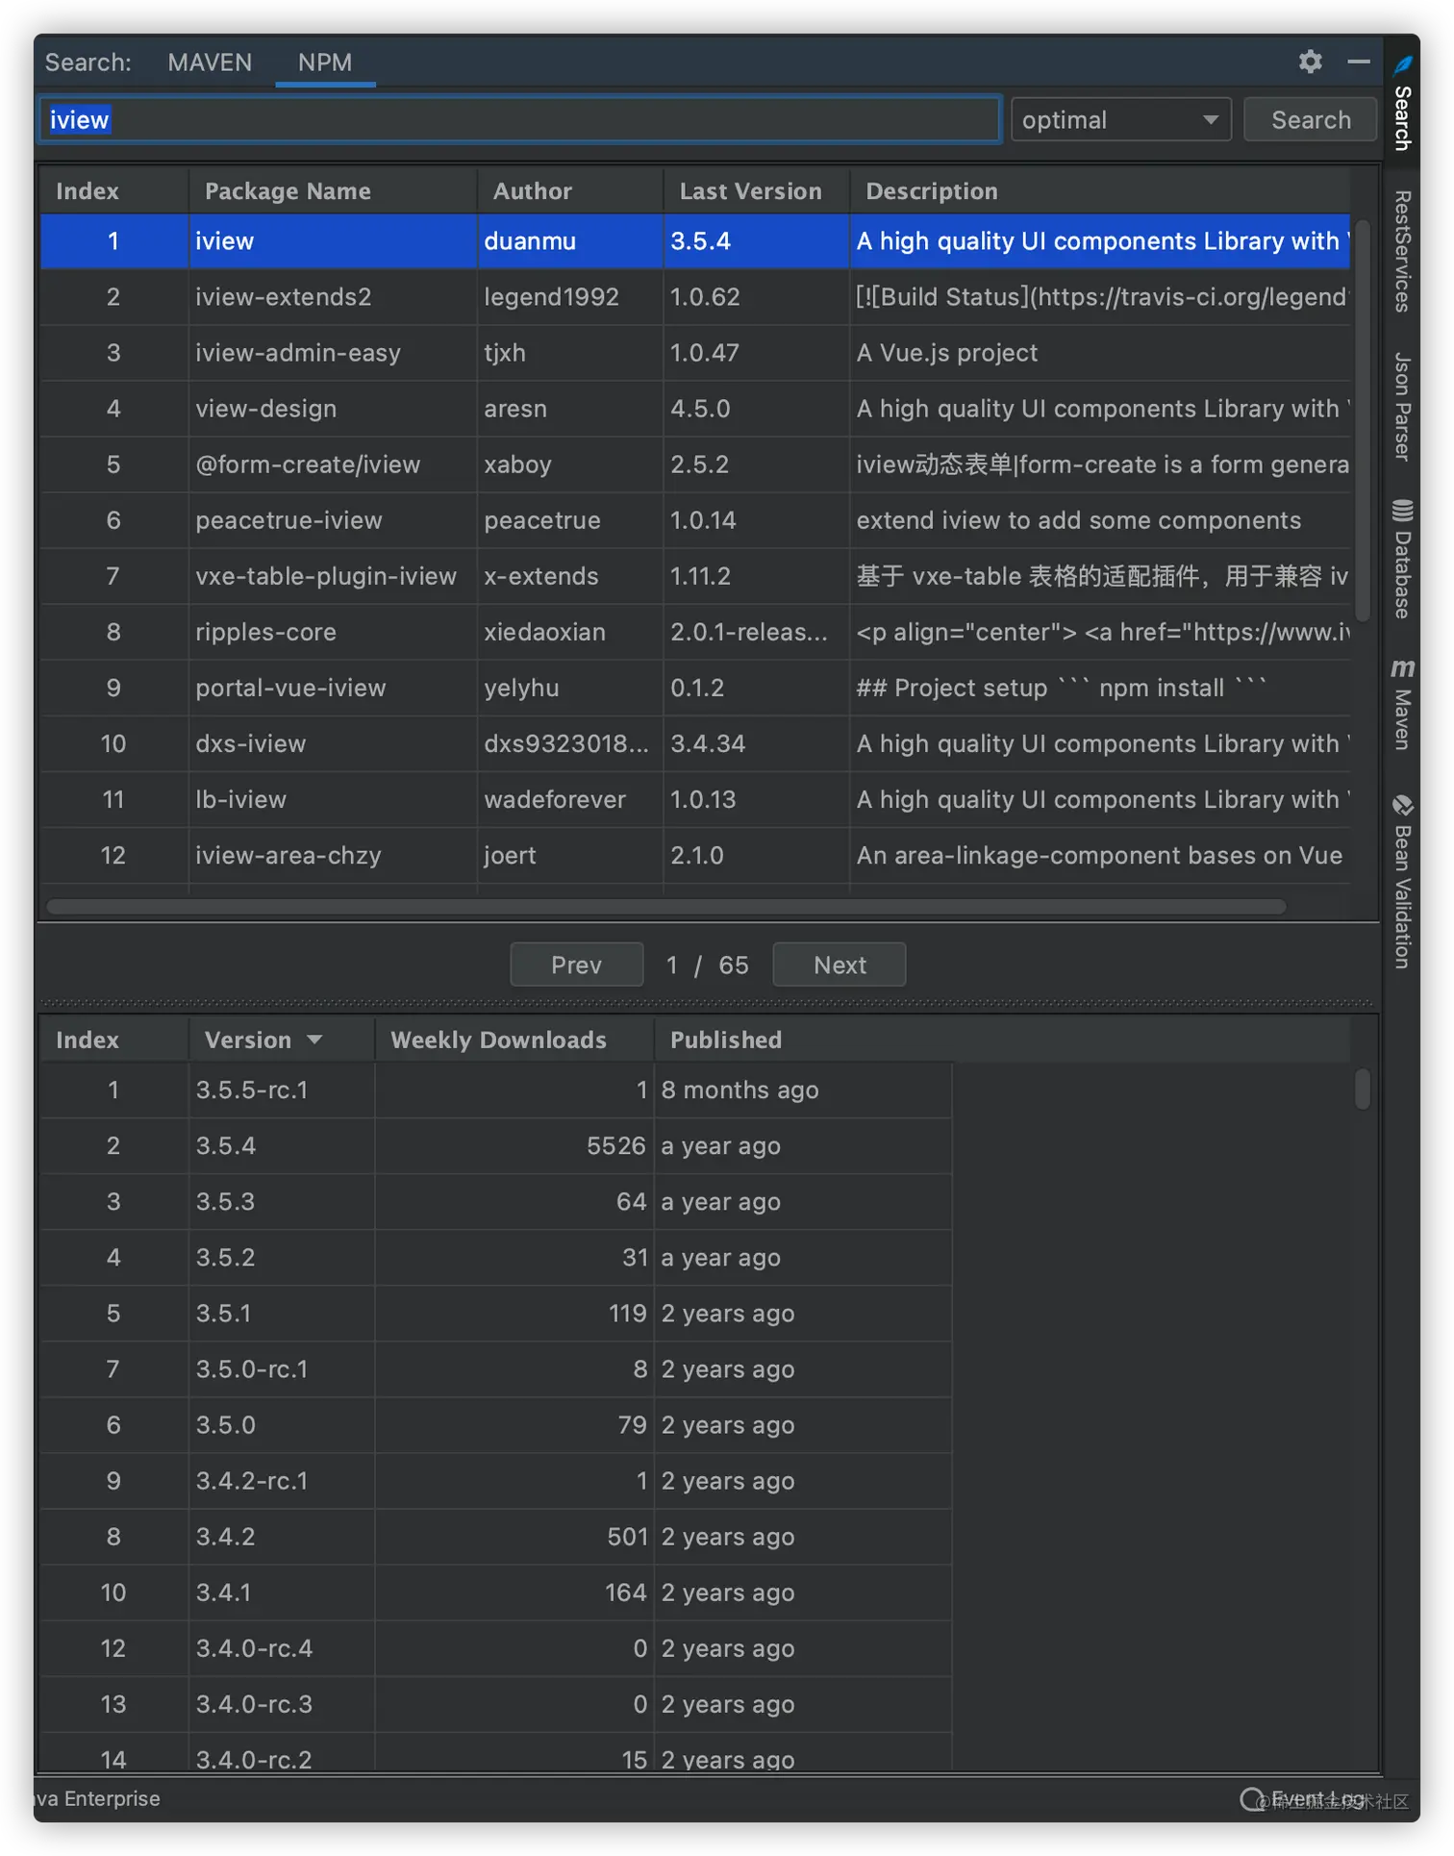This screenshot has width=1454, height=1856.
Task: Select the lb-iview package row
Action: tap(694, 799)
